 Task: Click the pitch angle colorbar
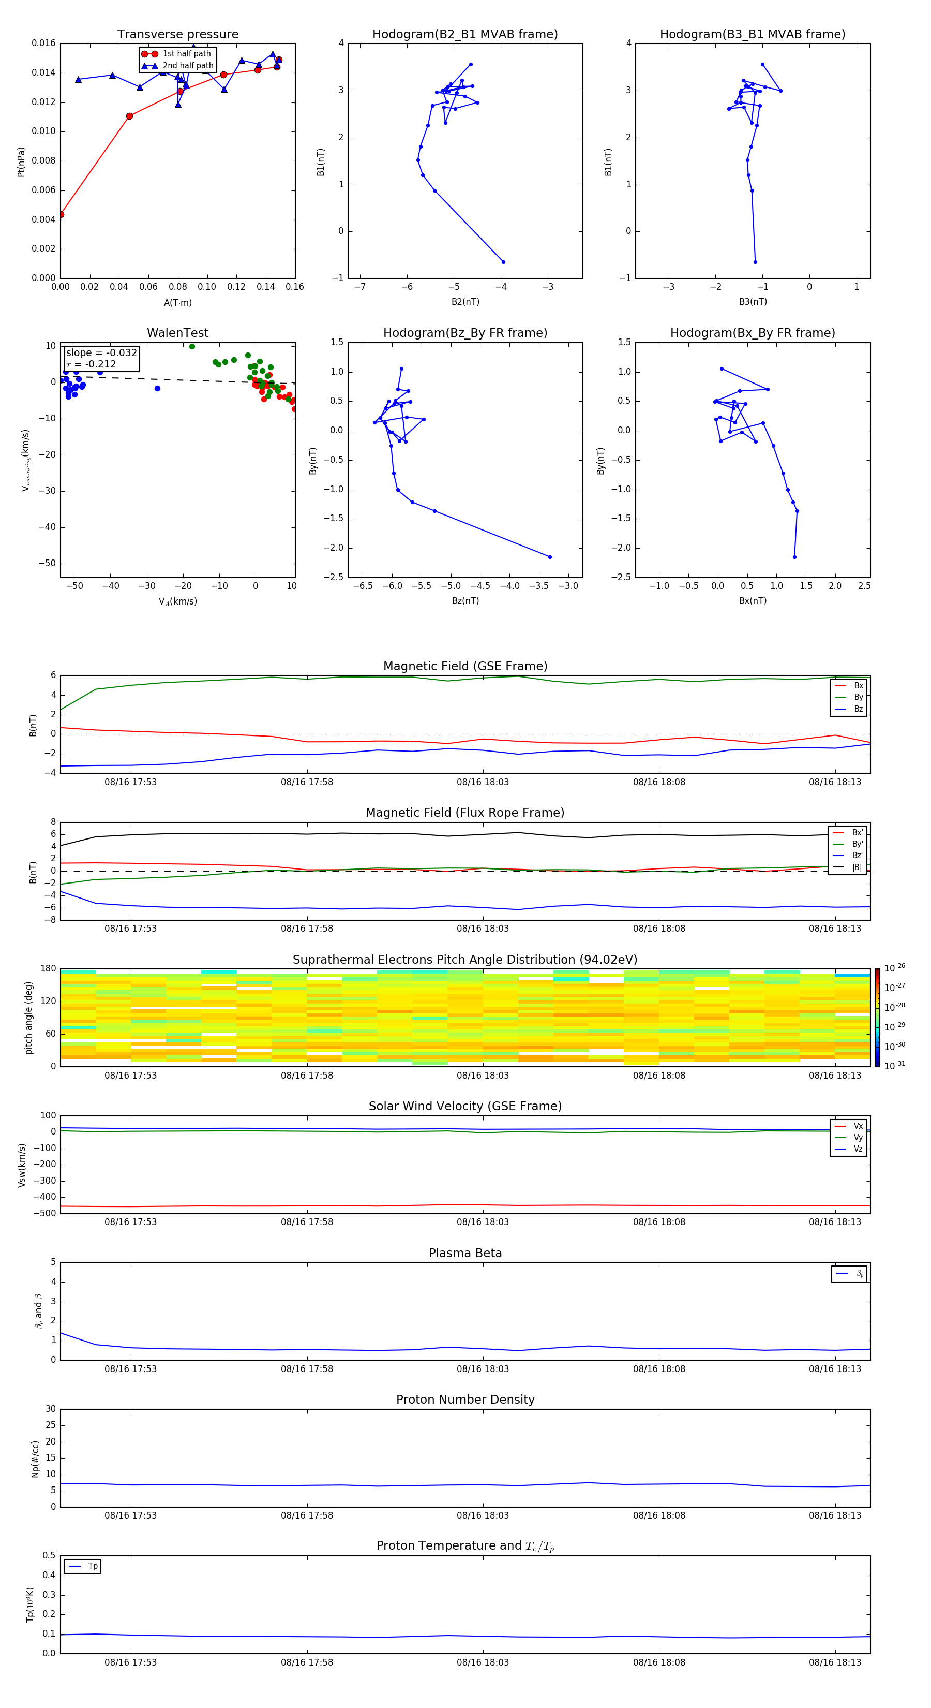(877, 1018)
